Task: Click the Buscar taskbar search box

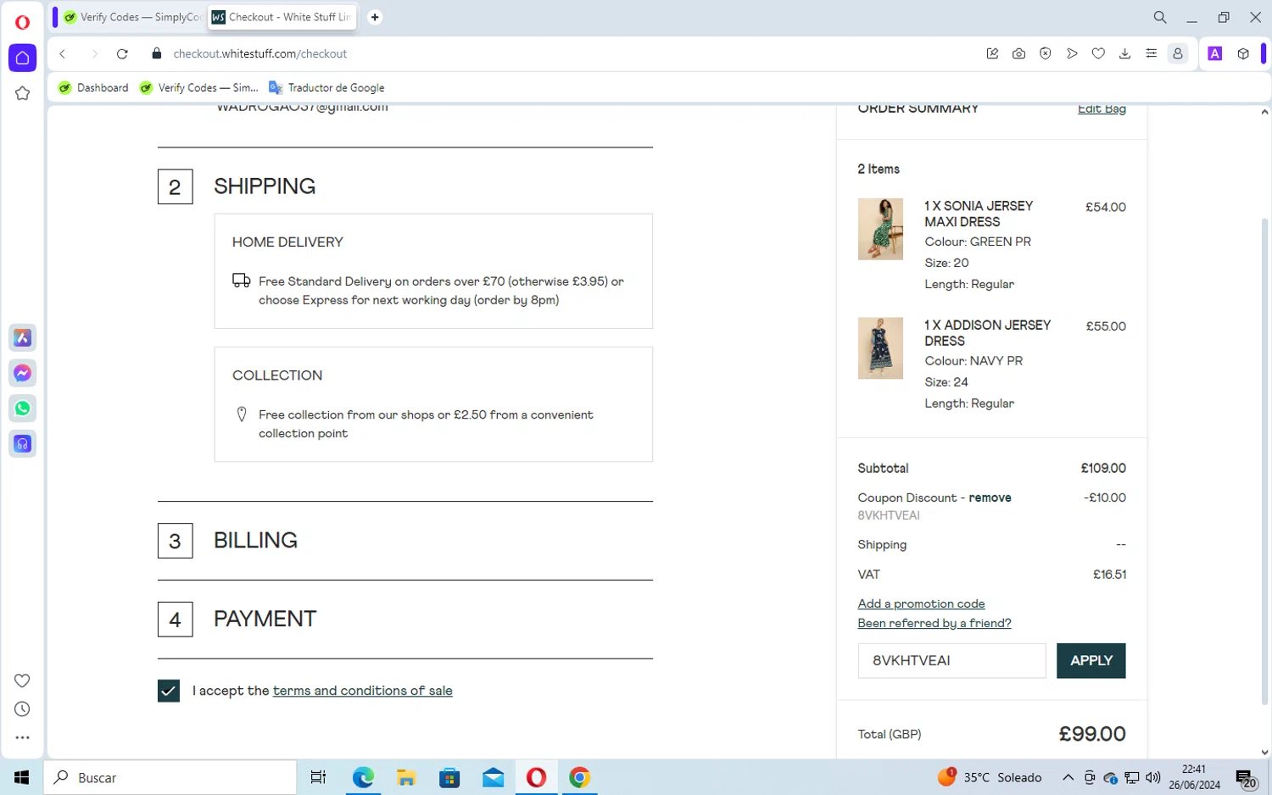Action: pos(170,777)
